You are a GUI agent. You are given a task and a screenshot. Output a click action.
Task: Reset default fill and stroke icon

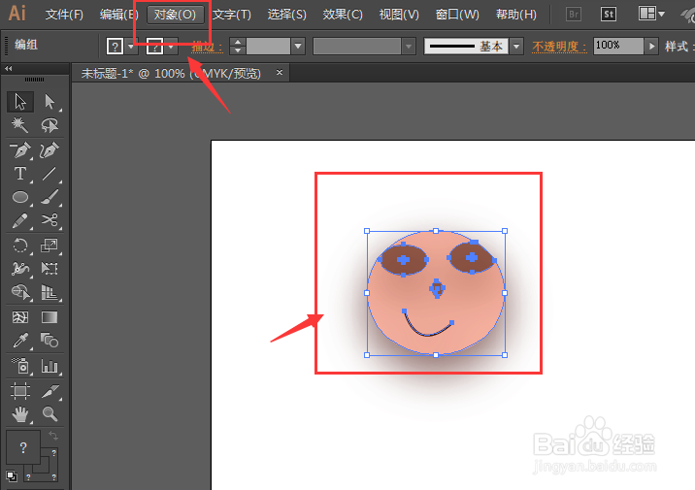click(12, 476)
